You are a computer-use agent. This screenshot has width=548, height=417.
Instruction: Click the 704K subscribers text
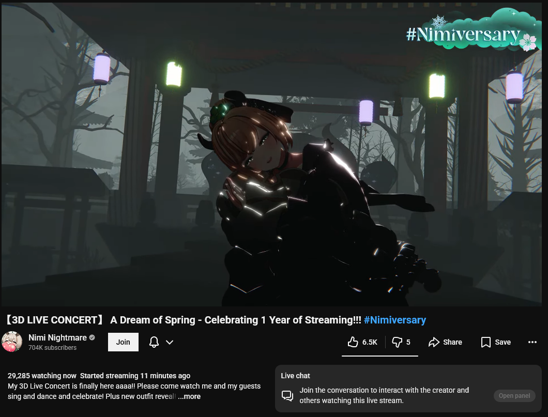pos(52,348)
